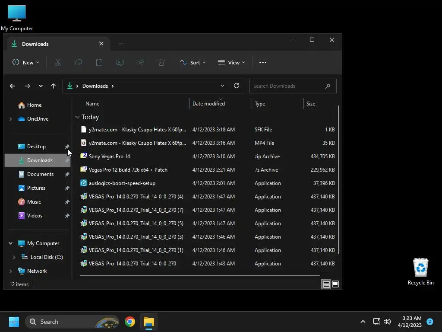Go up one folder level arrow
The width and height of the screenshot is (442, 332).
pos(53,86)
